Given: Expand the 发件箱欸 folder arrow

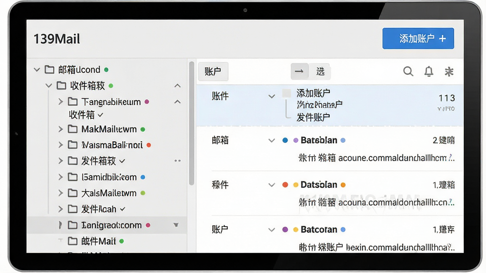Looking at the screenshot, I should 61,161.
